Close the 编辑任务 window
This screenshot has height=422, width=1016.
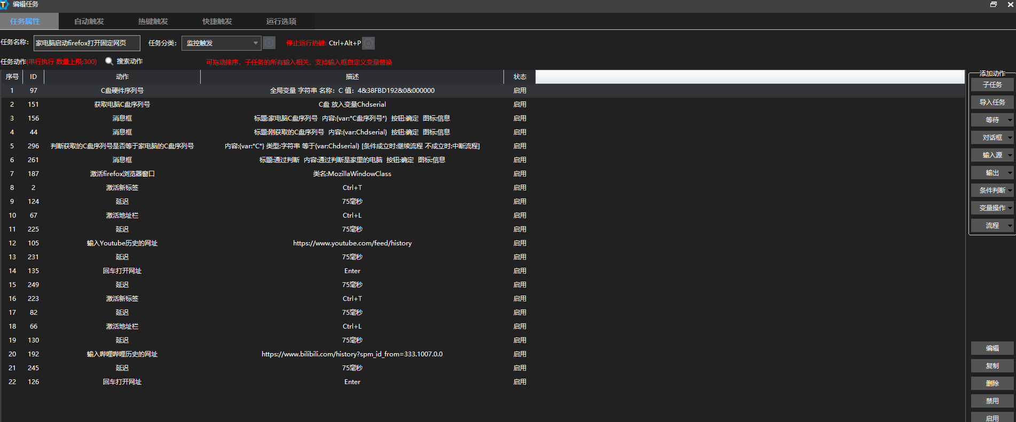coord(1009,4)
